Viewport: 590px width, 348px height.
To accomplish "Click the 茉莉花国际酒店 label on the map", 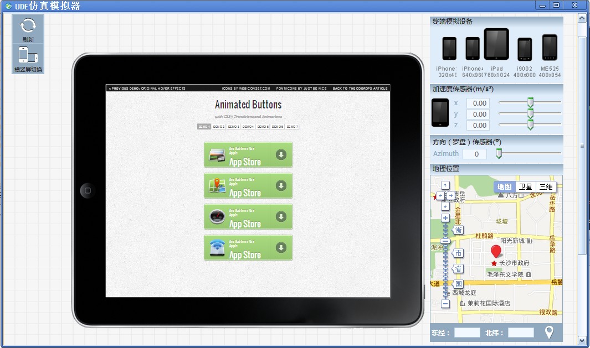I will pos(489,303).
